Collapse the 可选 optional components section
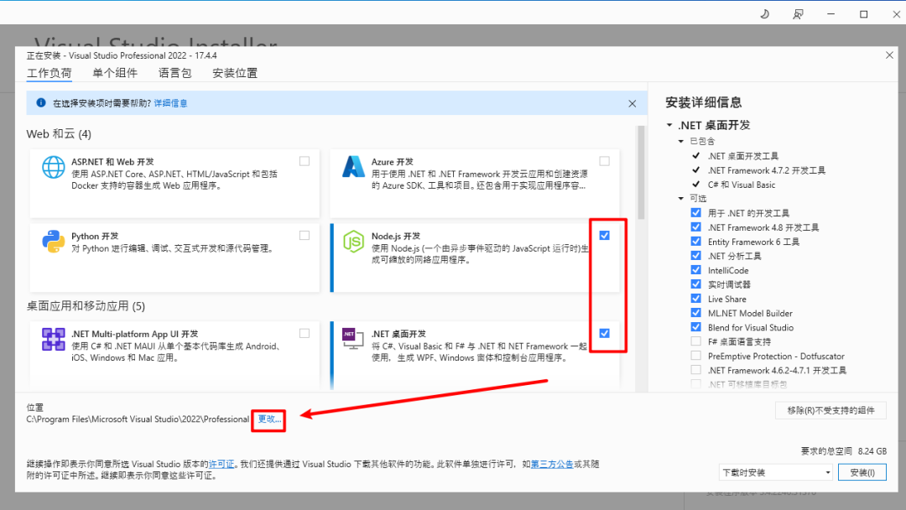The width and height of the screenshot is (906, 510). click(x=680, y=198)
